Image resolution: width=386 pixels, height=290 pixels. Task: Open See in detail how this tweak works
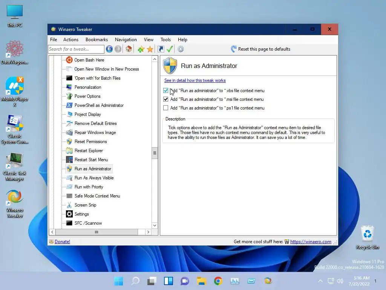pos(195,80)
